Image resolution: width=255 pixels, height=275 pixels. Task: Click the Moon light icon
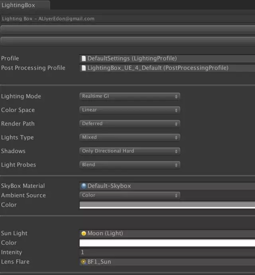[x=84, y=234]
